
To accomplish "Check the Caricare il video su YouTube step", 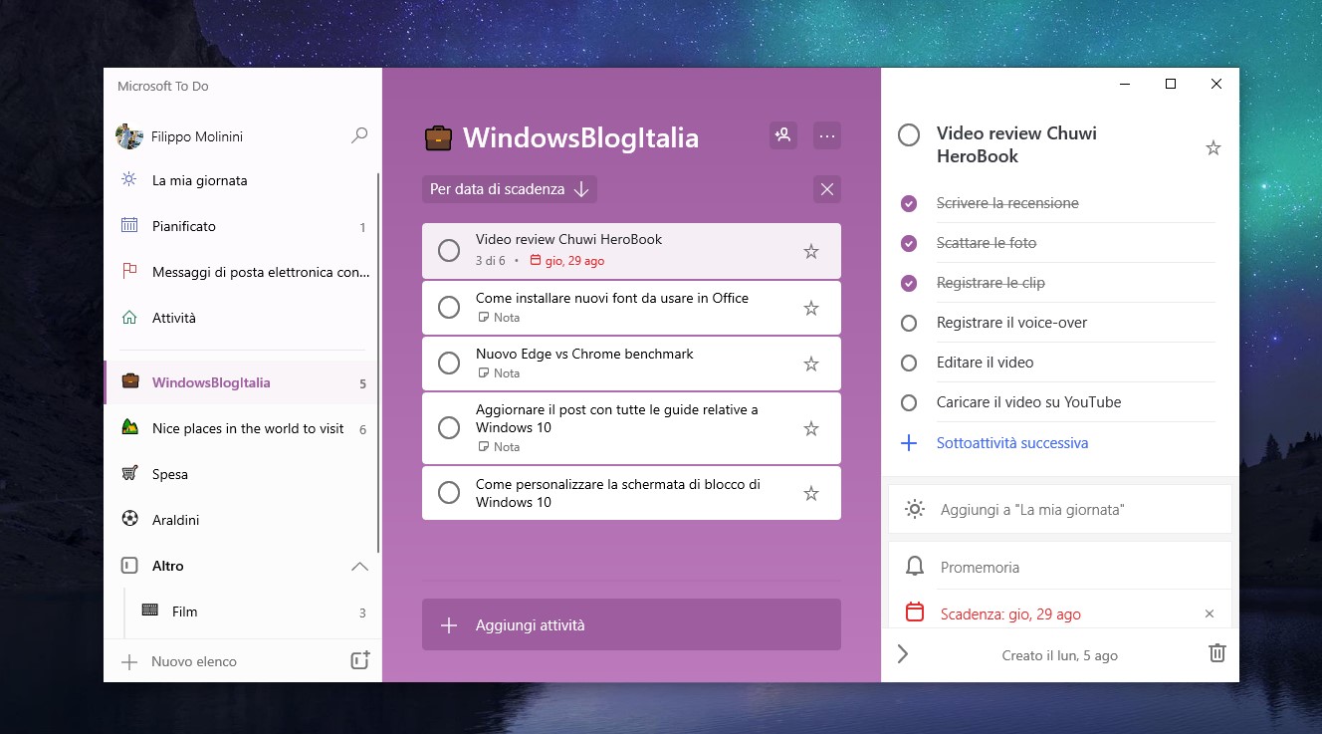I will (908, 402).
